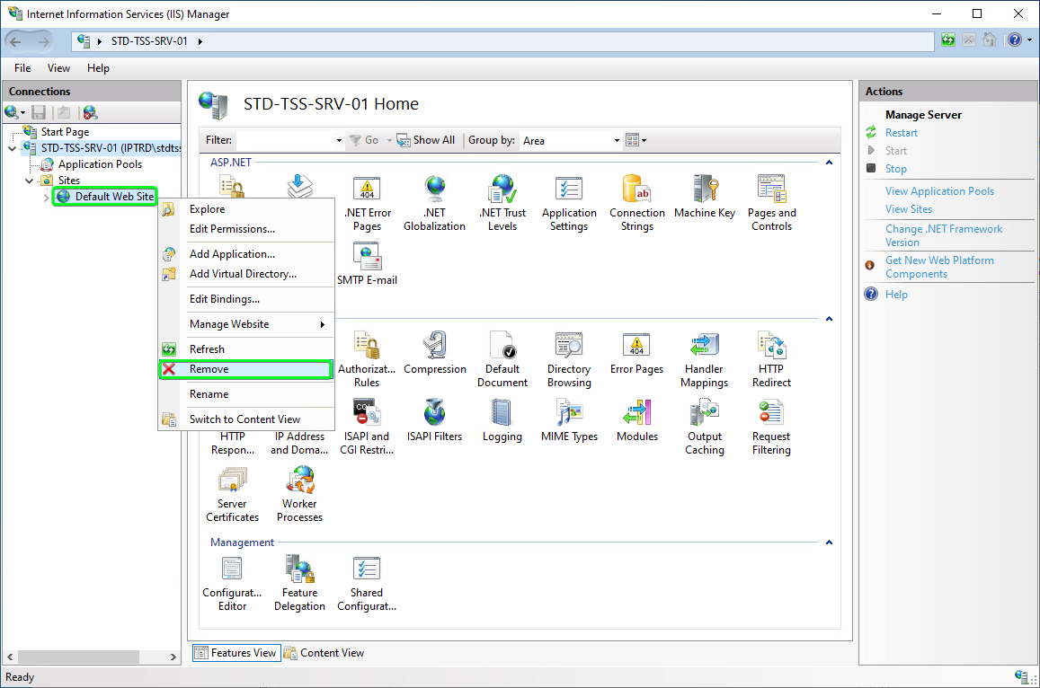The height and width of the screenshot is (688, 1040).
Task: Open Configuration Editor feature
Action: (x=232, y=584)
